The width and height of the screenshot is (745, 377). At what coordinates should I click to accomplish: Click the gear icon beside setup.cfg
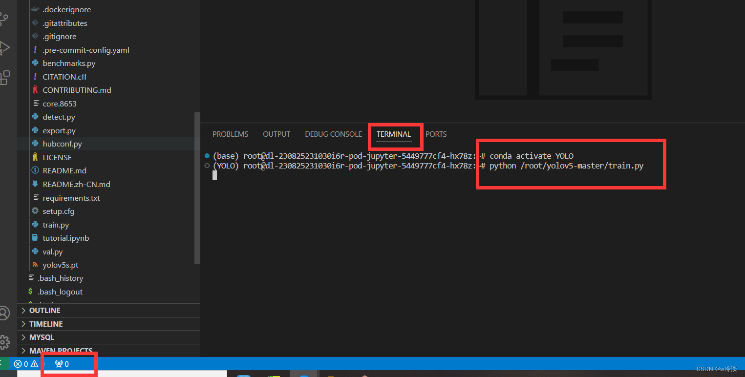(35, 211)
